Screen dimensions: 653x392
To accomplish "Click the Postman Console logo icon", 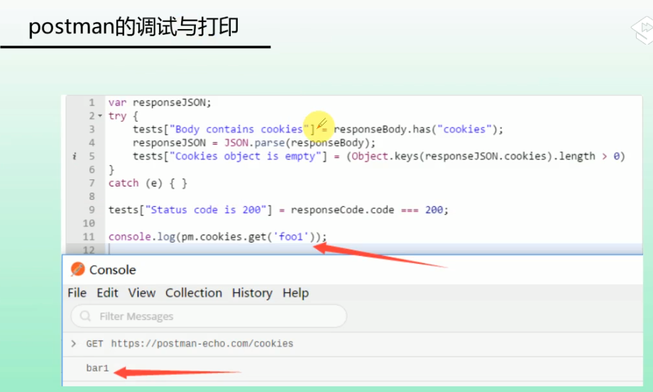I will pyautogui.click(x=77, y=269).
